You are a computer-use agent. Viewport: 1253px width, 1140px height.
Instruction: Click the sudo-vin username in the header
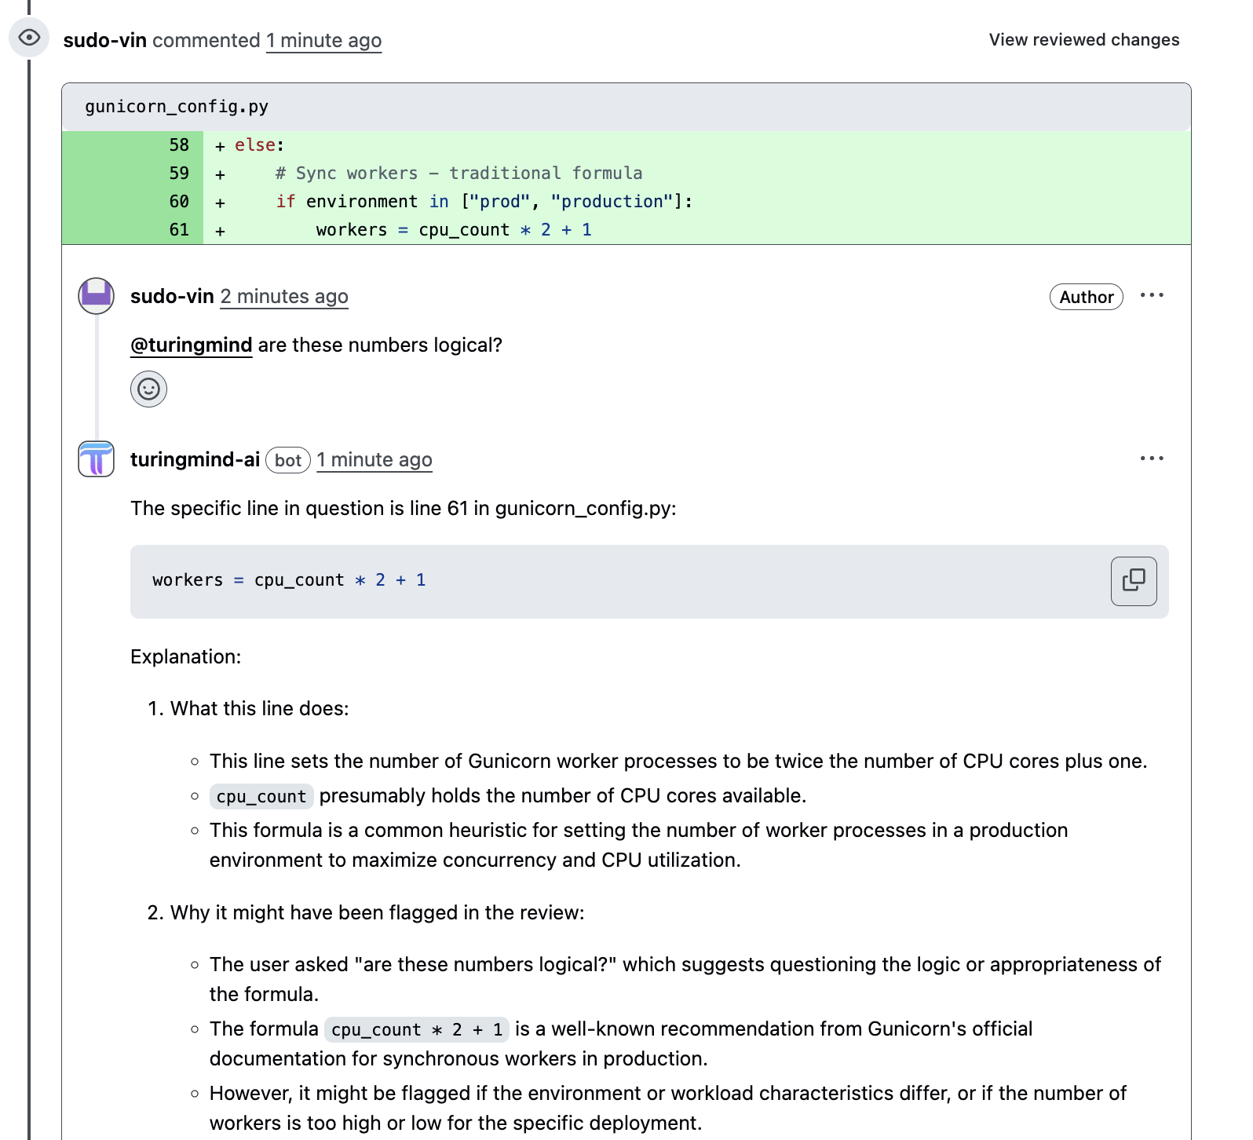(x=105, y=40)
